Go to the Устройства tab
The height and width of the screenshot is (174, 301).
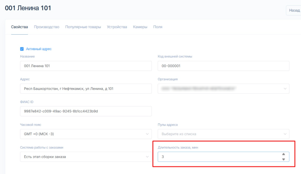pos(117,27)
